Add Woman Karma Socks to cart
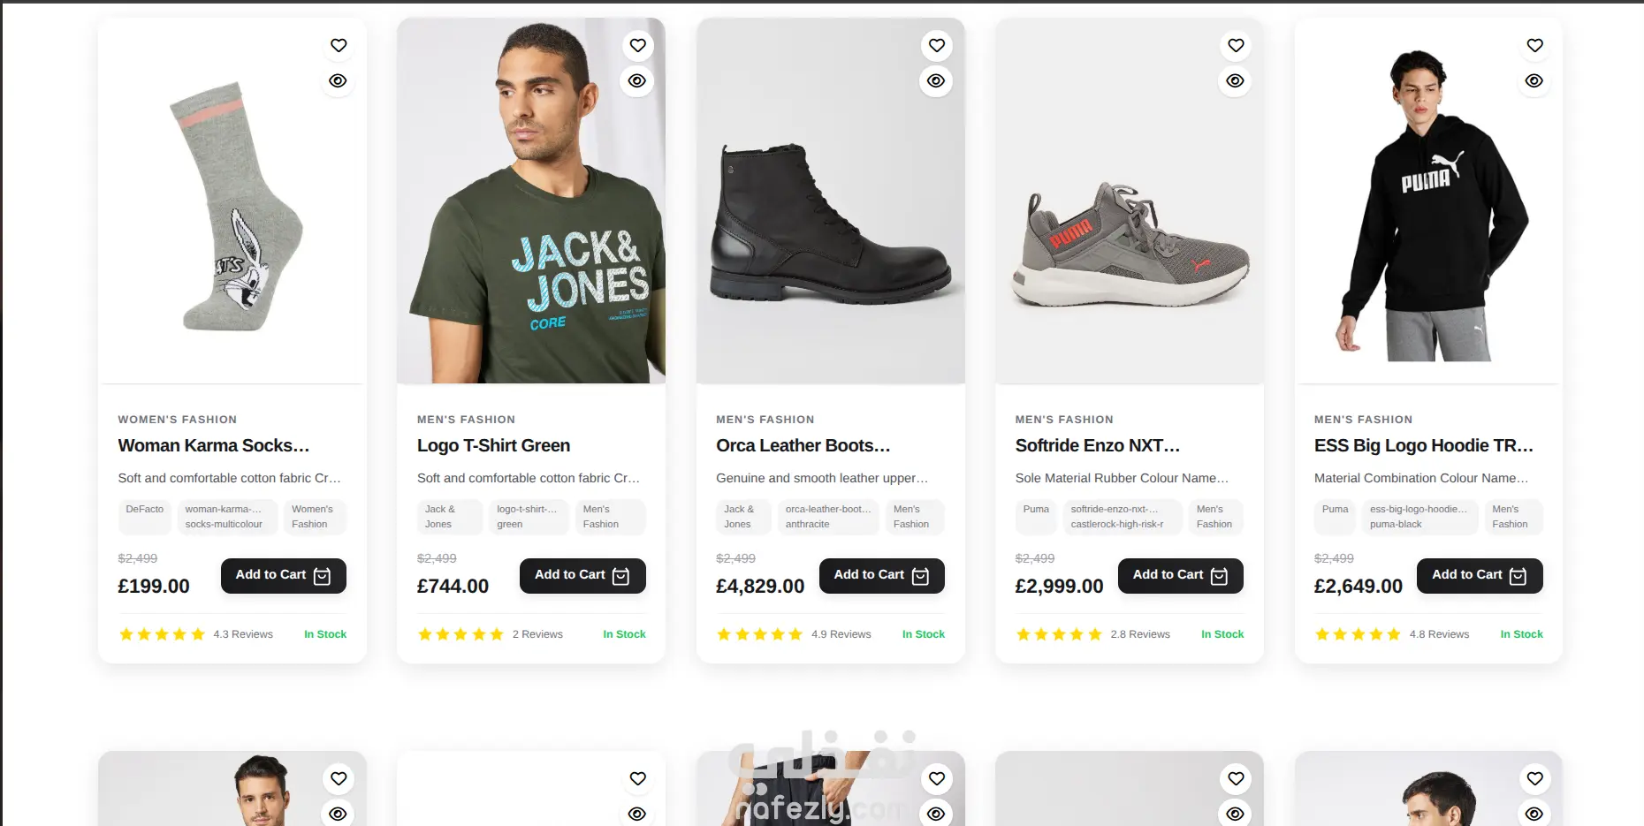 (283, 575)
